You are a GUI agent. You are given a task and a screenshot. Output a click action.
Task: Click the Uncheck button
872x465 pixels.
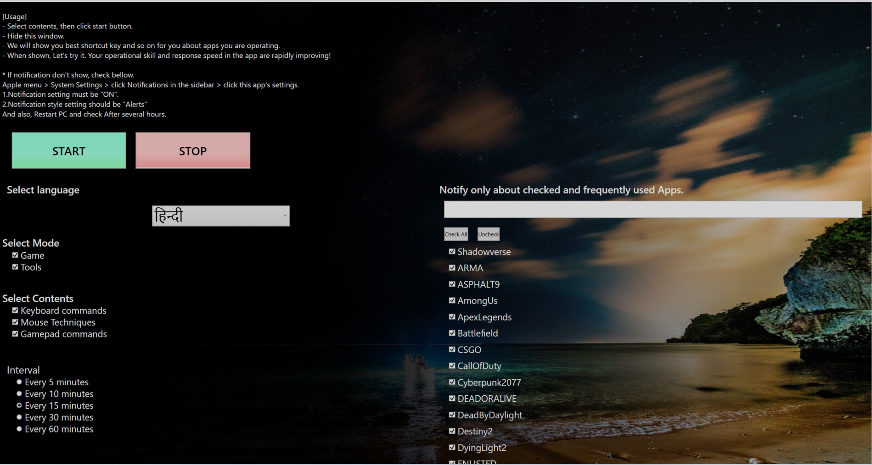[488, 234]
